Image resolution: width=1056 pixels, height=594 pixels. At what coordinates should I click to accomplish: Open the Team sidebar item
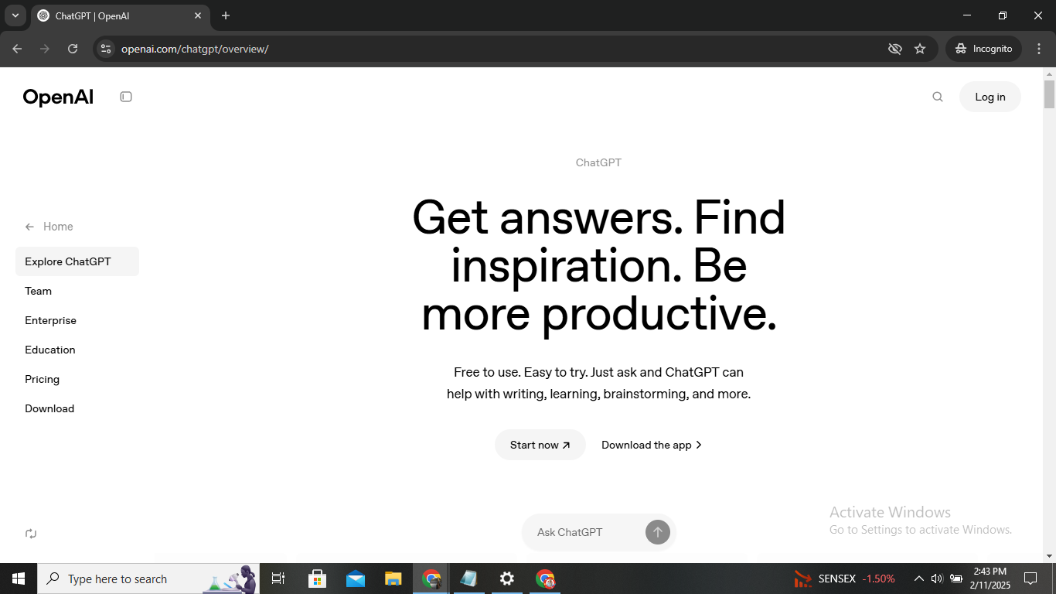tap(38, 291)
